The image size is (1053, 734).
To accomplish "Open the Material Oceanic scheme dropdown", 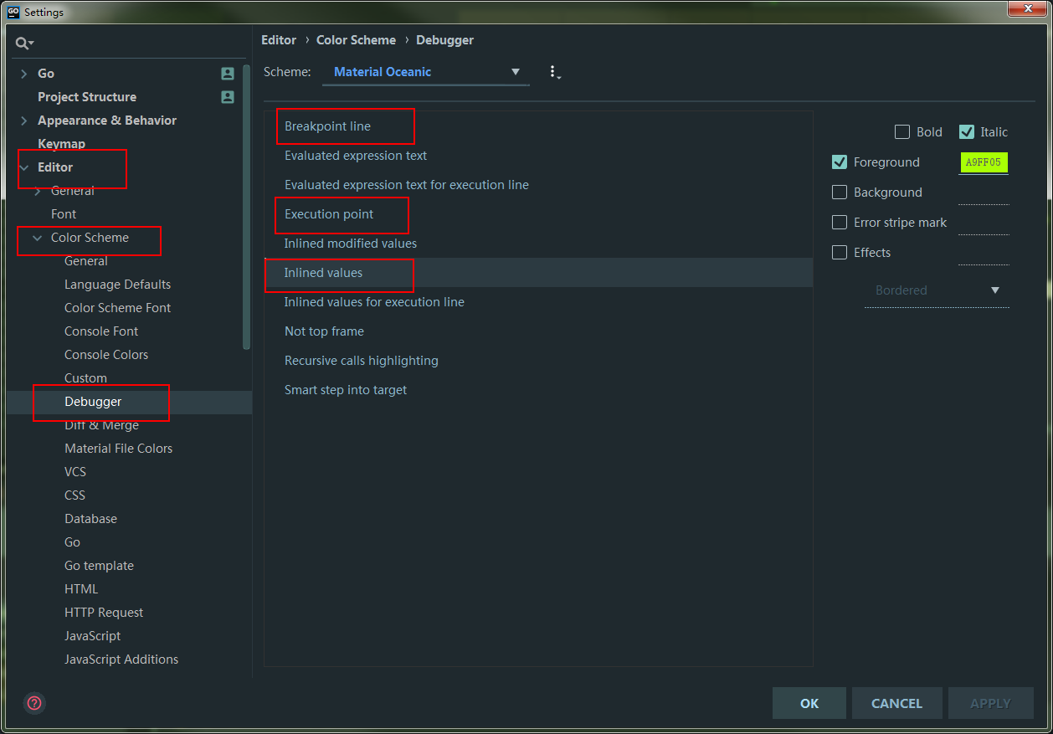I will tap(516, 72).
